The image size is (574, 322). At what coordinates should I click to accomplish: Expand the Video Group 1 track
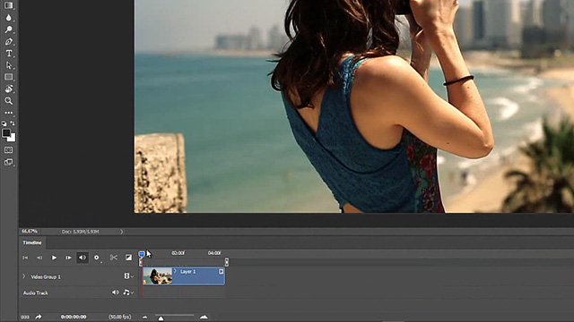pyautogui.click(x=24, y=276)
